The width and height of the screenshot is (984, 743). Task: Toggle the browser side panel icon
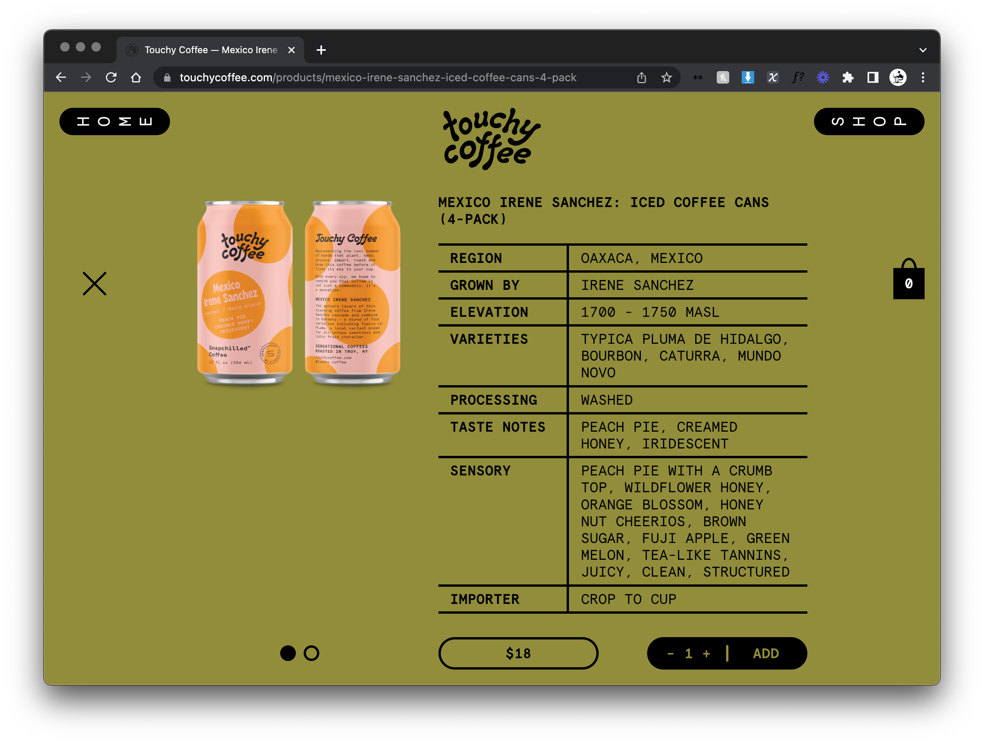coord(872,78)
